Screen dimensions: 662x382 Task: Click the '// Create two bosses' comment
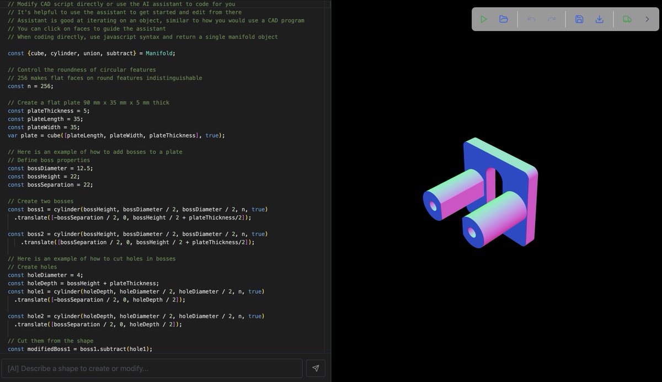pyautogui.click(x=40, y=201)
